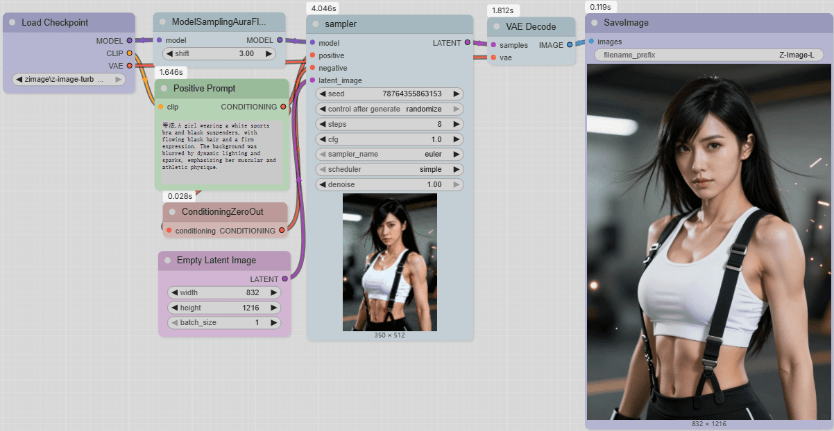Screen dimensions: 834x431
Task: Click the CONDITIONING output port on Positive Prompt
Action: pyautogui.click(x=283, y=107)
